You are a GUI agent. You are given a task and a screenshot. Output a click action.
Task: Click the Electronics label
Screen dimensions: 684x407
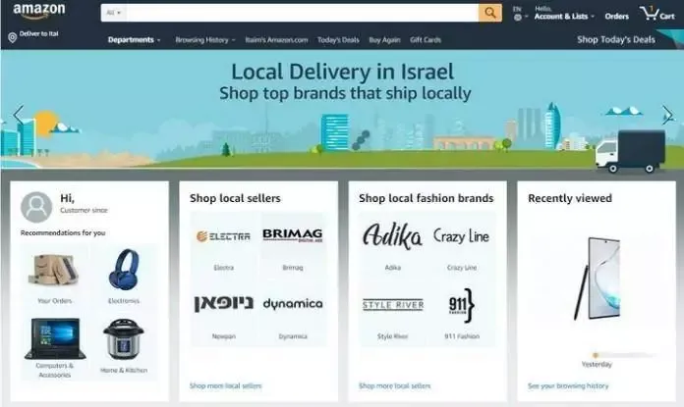coord(124,300)
